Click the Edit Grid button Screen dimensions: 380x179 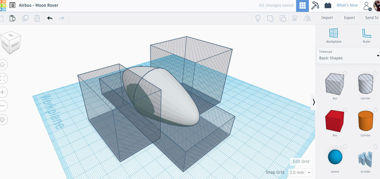pos(301,162)
